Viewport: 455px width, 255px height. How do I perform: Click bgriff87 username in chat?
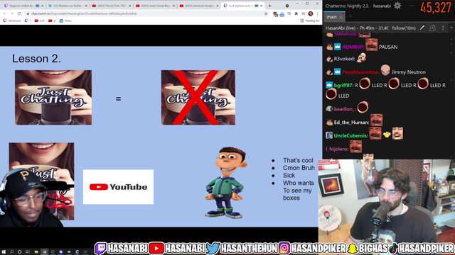[x=343, y=85]
